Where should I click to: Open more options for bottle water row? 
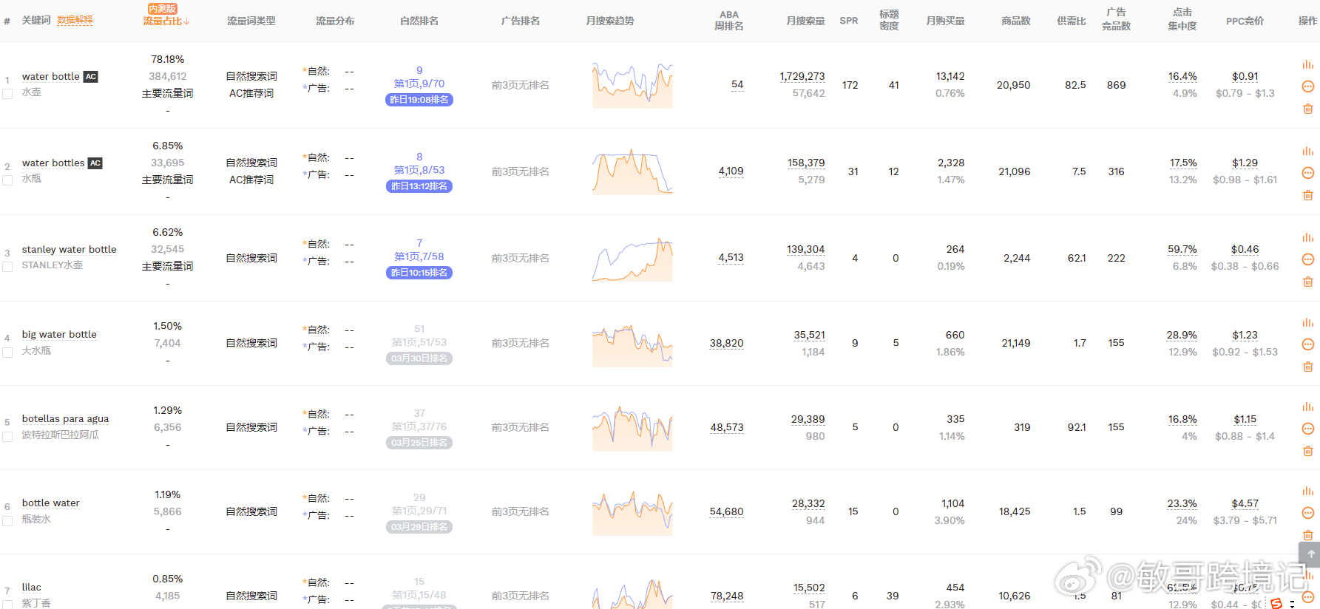(x=1307, y=513)
